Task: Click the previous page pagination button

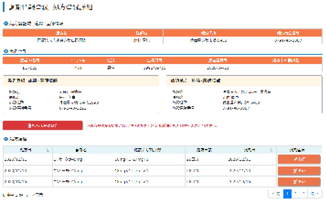Action: click(276, 194)
